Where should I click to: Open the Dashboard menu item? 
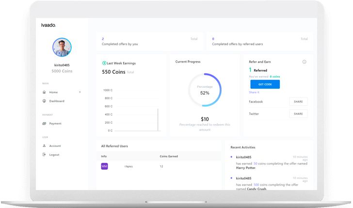click(57, 101)
